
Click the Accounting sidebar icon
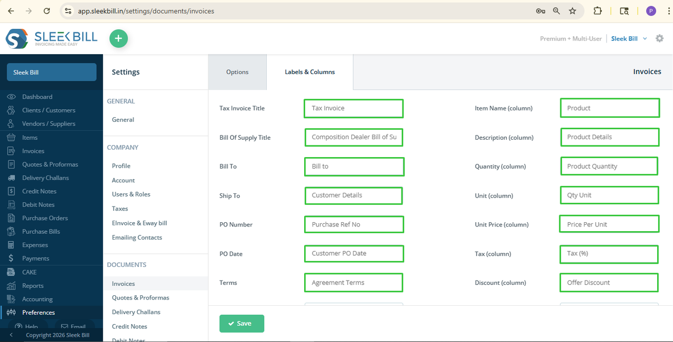click(x=11, y=299)
